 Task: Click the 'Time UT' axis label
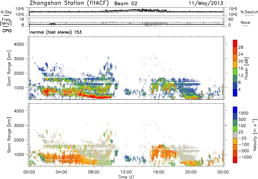pyautogui.click(x=126, y=177)
